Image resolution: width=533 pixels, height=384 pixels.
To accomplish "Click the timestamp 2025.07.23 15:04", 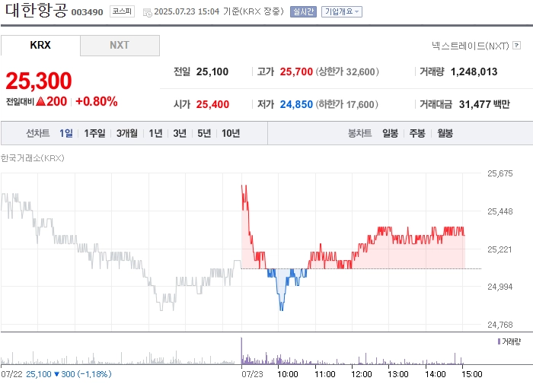I will (187, 11).
